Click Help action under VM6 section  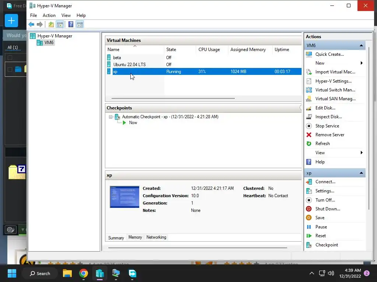click(320, 162)
